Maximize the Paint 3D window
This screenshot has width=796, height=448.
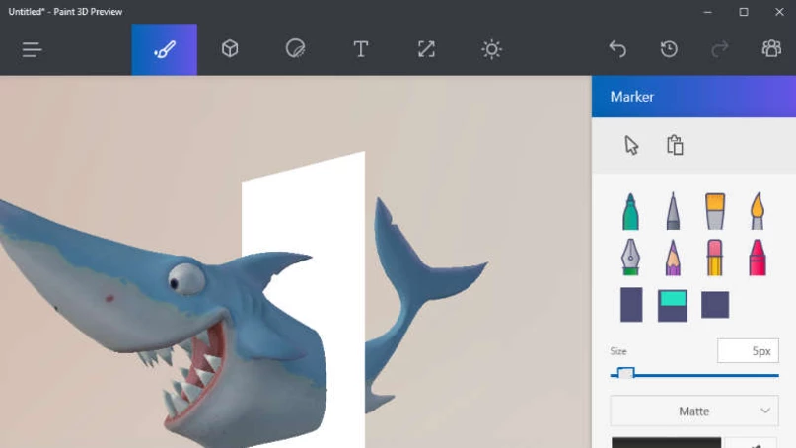pyautogui.click(x=743, y=12)
